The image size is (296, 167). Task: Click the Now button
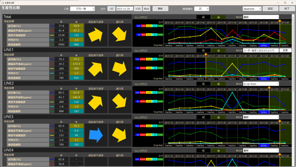point(146,9)
